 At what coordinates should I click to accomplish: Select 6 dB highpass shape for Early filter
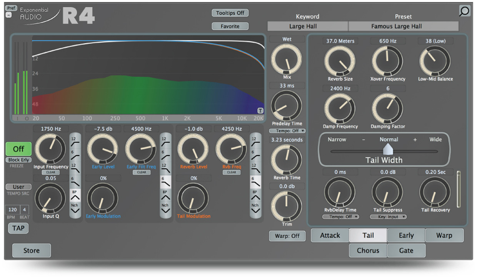click(x=165, y=155)
